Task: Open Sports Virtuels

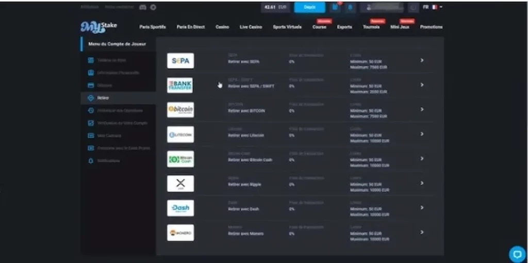Action: tap(287, 27)
